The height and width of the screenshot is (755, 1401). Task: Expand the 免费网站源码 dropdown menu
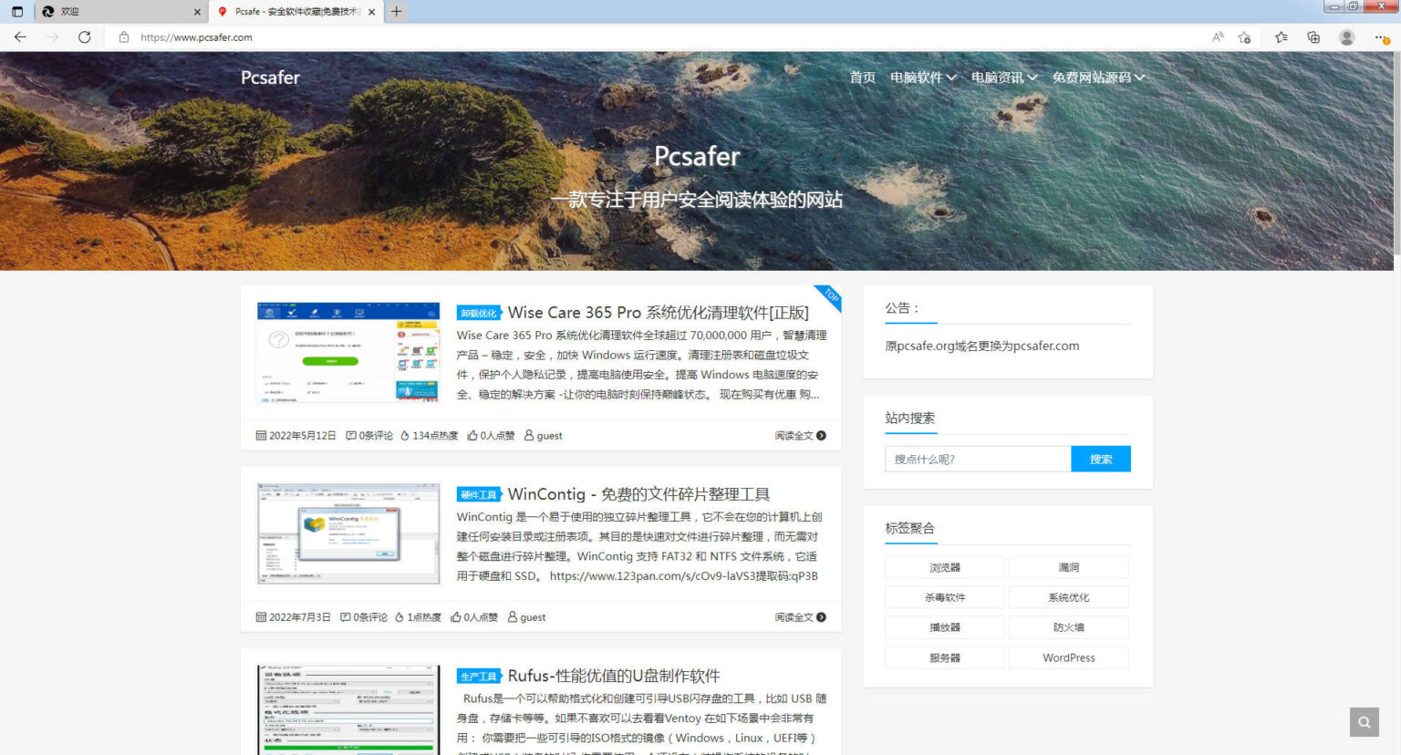(1098, 78)
